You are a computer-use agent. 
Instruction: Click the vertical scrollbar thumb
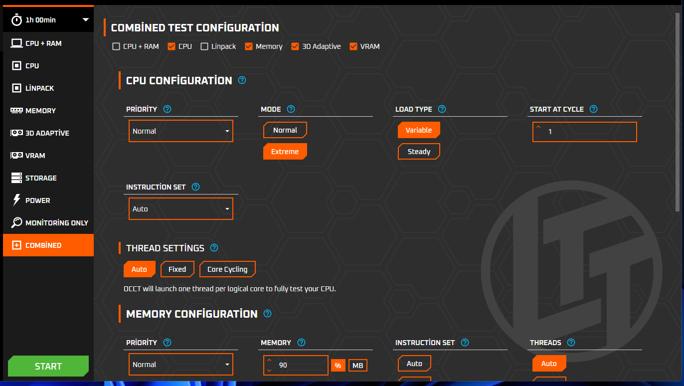point(677,112)
